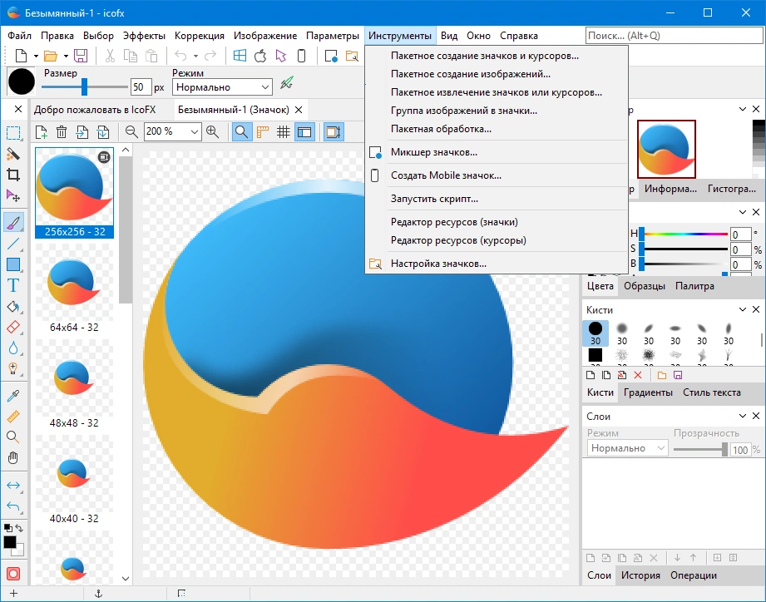766x602 pixels.
Task: Select the line drawing tool
Action: (13, 243)
